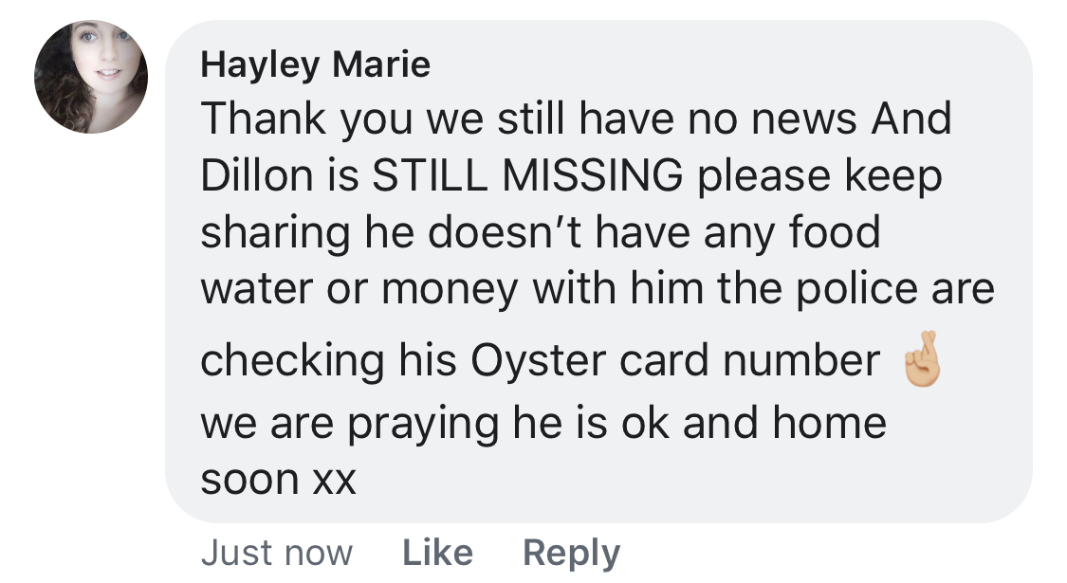Reply to Hayley Marie's comment
The image size is (1067, 583).
click(571, 553)
